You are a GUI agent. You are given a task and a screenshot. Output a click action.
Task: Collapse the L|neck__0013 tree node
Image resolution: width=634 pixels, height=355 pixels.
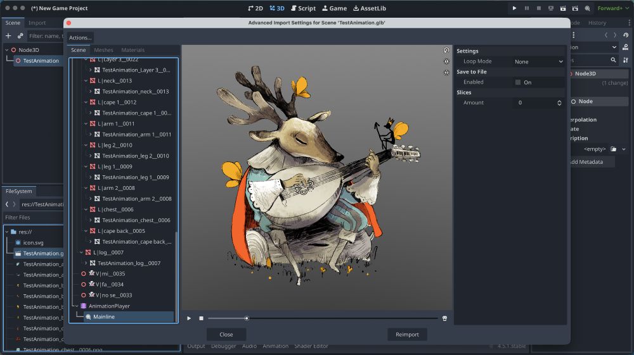point(86,81)
